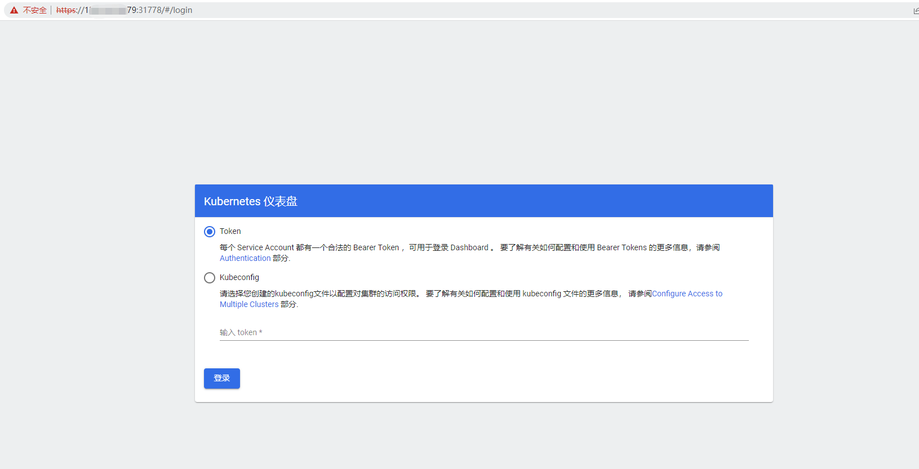Image resolution: width=919 pixels, height=469 pixels.
Task: Select the Kubeconfig radio button
Action: [x=210, y=278]
